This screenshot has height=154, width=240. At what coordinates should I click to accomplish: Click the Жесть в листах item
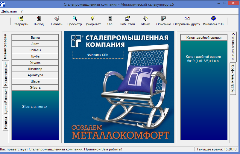pyautogui.click(x=35, y=107)
